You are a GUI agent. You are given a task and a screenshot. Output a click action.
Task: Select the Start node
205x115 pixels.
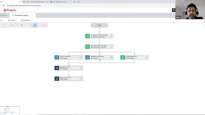(x=99, y=25)
